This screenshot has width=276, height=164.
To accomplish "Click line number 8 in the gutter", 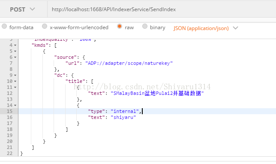I will click(11, 69).
